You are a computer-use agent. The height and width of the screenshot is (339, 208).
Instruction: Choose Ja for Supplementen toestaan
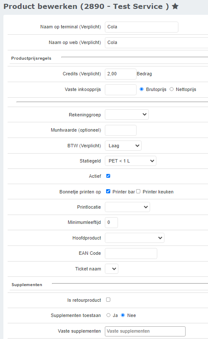108,315
